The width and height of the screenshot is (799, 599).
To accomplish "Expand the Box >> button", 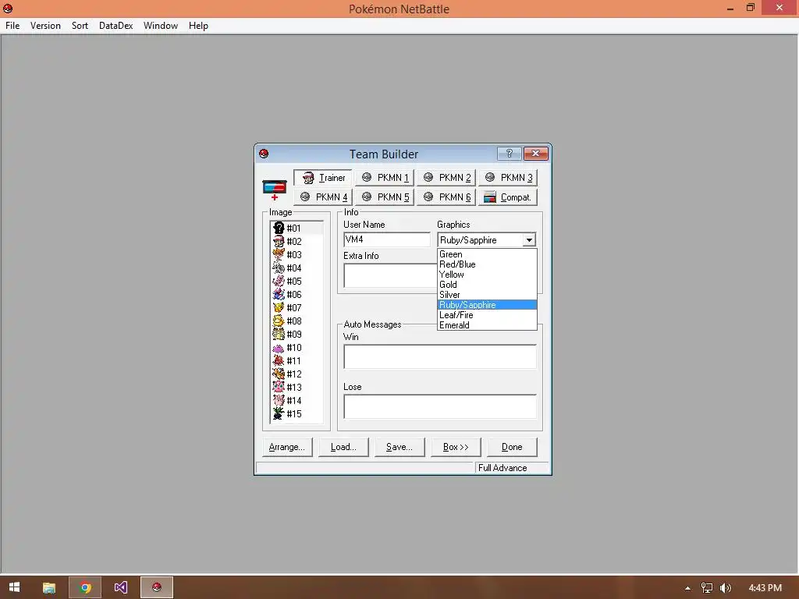I will [x=456, y=447].
